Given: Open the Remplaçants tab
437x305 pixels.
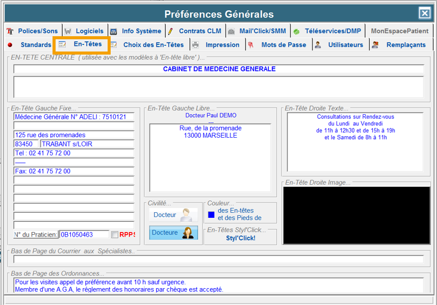Looking at the screenshot, I should pos(401,44).
